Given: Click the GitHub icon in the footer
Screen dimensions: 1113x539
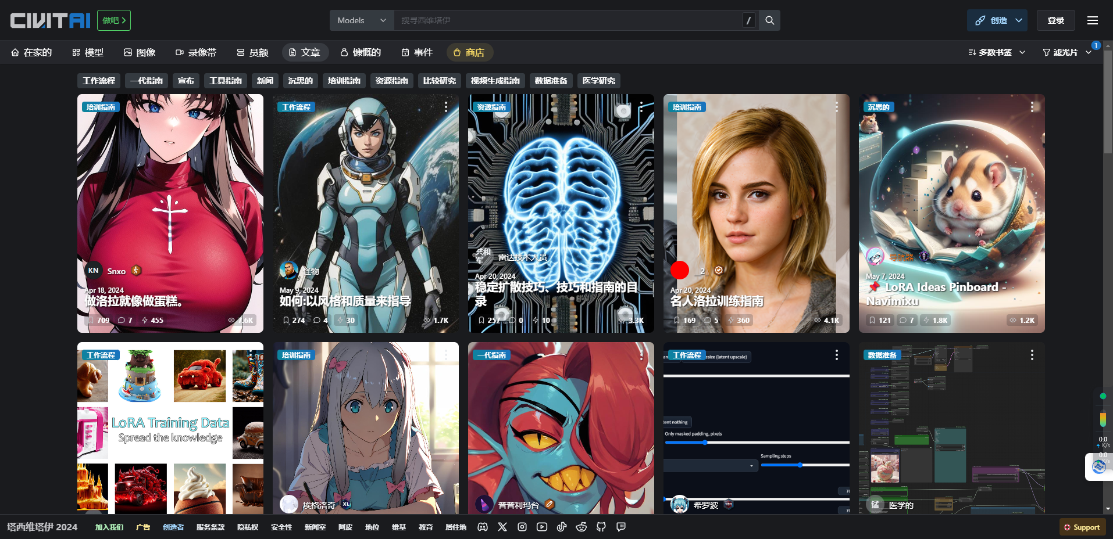Looking at the screenshot, I should coord(600,527).
